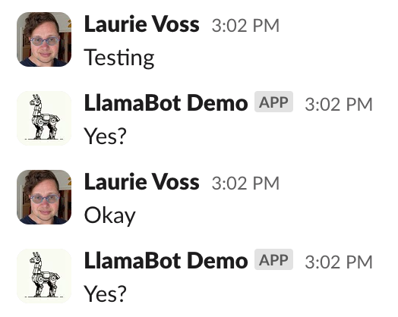Click the timestamp on LlamaBot's reply to Okay
This screenshot has height=317, width=398.
(x=339, y=262)
